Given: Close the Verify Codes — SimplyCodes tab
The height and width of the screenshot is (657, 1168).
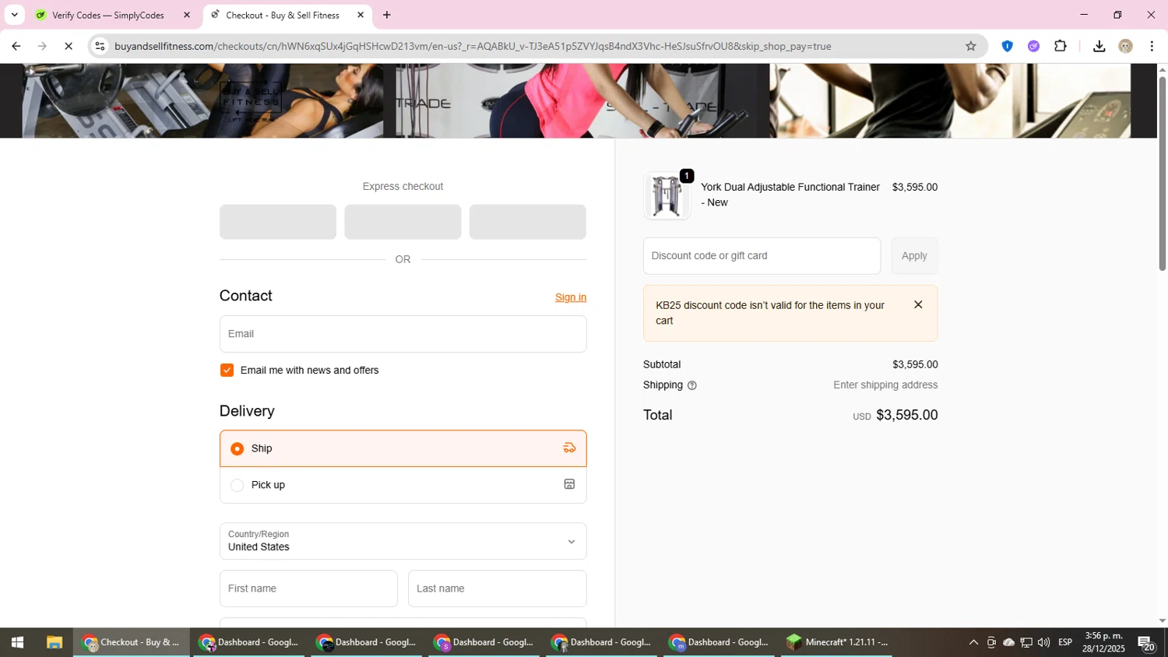Looking at the screenshot, I should tap(187, 15).
